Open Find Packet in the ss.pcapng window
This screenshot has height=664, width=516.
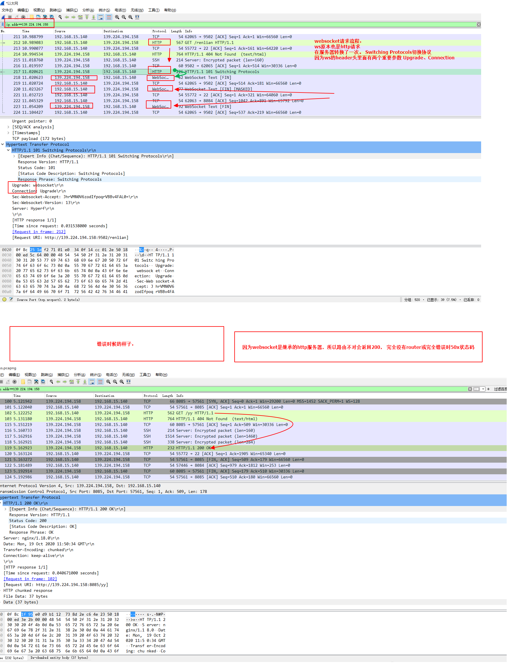click(x=51, y=382)
